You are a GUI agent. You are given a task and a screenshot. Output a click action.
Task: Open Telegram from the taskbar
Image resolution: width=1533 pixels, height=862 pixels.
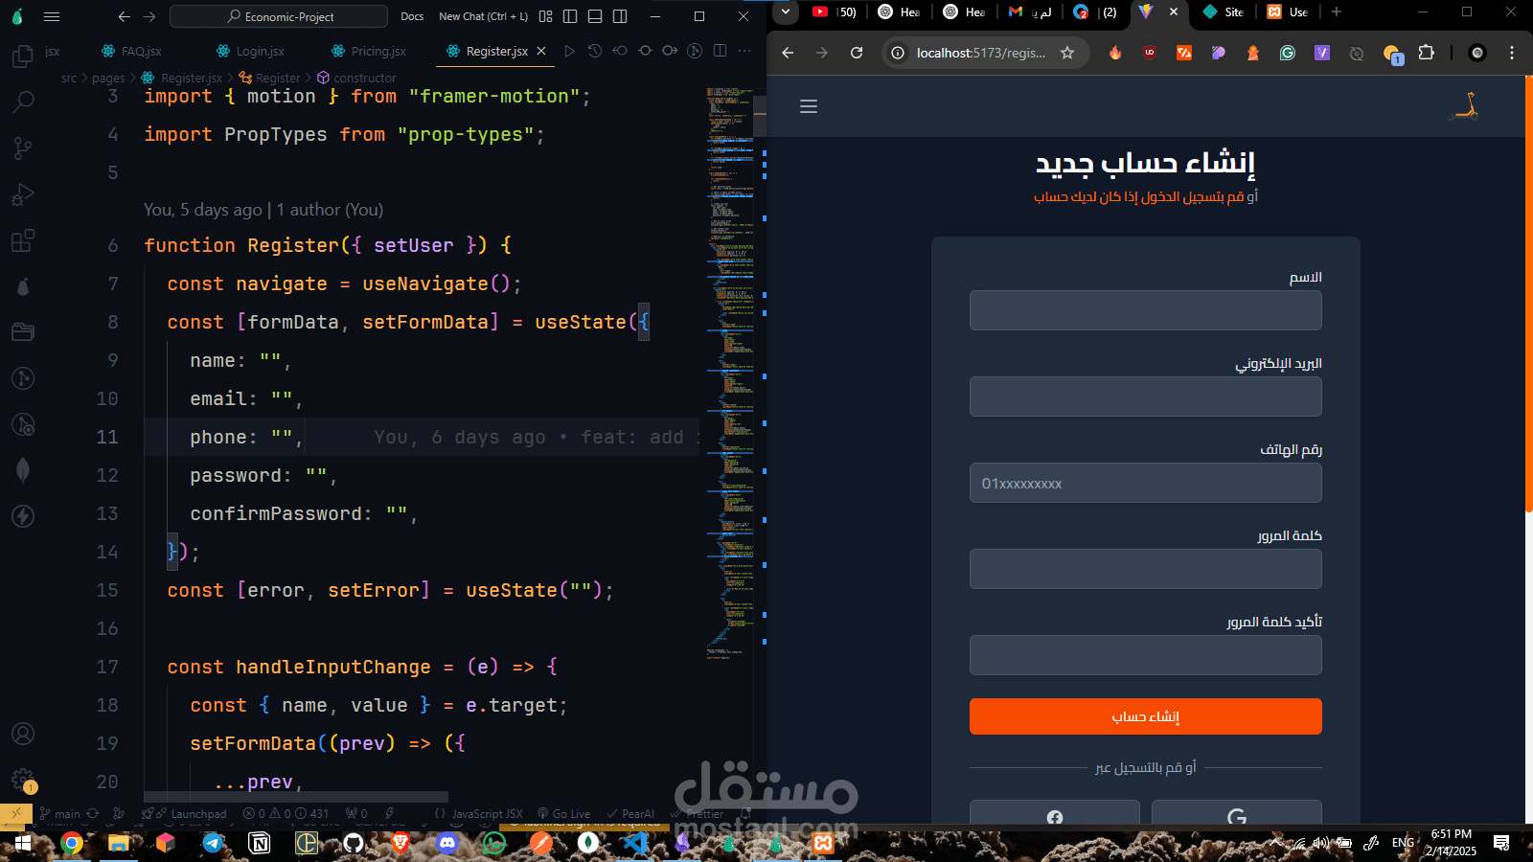(213, 843)
